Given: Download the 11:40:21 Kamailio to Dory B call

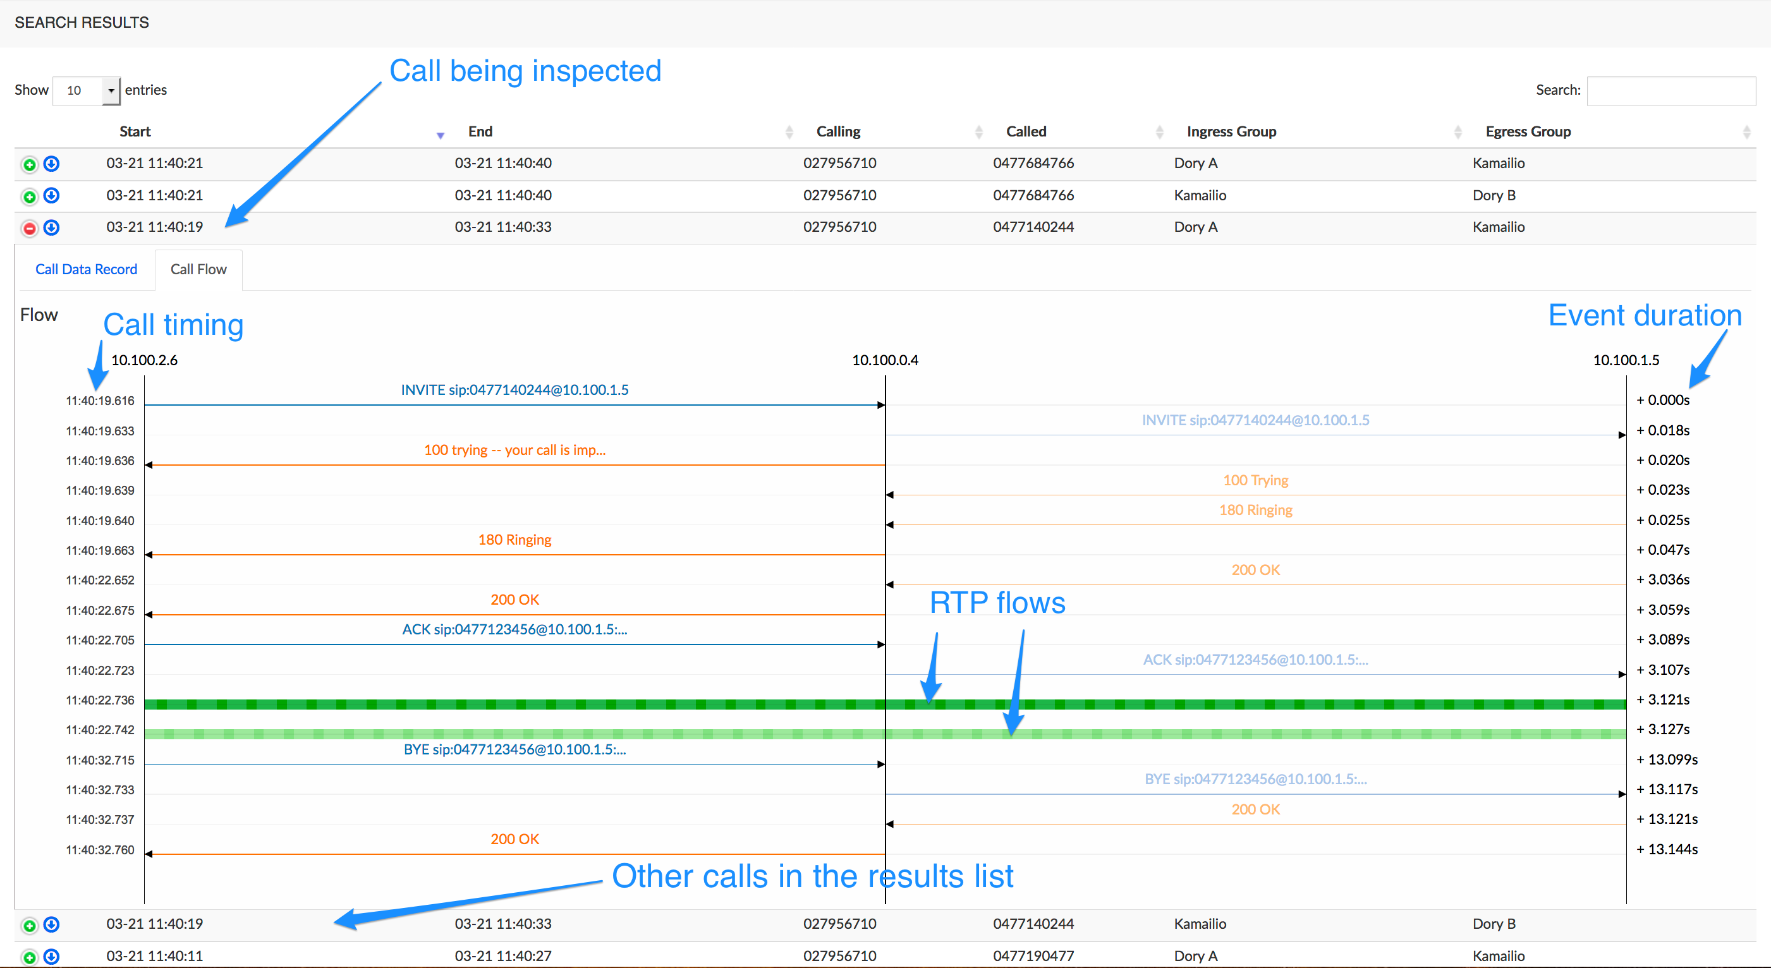Looking at the screenshot, I should (x=52, y=196).
